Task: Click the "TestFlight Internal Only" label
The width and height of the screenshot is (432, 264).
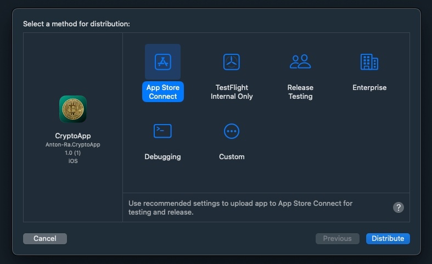Action: point(232,92)
